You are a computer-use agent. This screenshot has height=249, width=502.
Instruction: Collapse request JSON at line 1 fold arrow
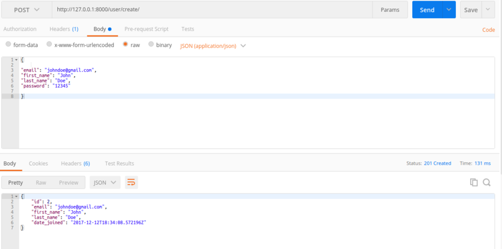click(17, 60)
